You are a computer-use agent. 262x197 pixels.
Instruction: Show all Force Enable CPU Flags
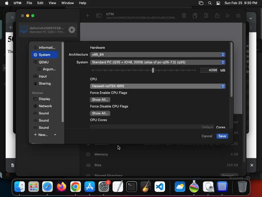100,100
